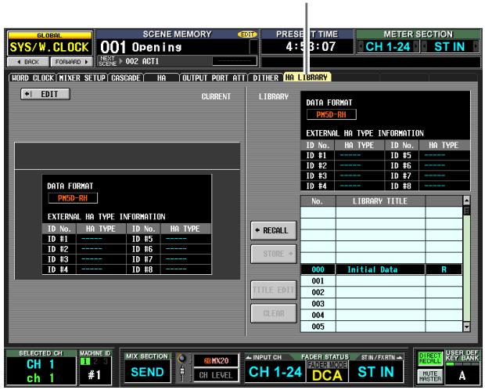Click ID #4 row in CURRENT HA type table

(84, 269)
